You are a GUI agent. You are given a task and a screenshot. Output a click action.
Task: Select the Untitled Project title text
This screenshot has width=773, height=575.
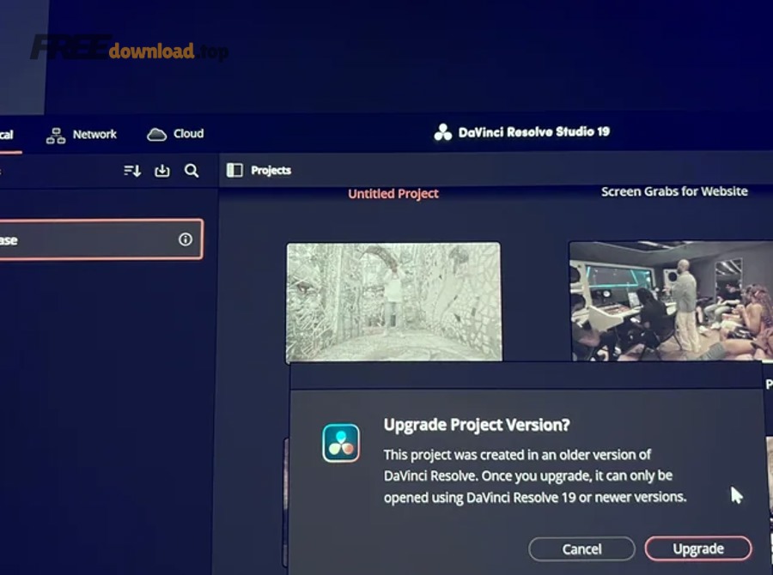pyautogui.click(x=393, y=194)
